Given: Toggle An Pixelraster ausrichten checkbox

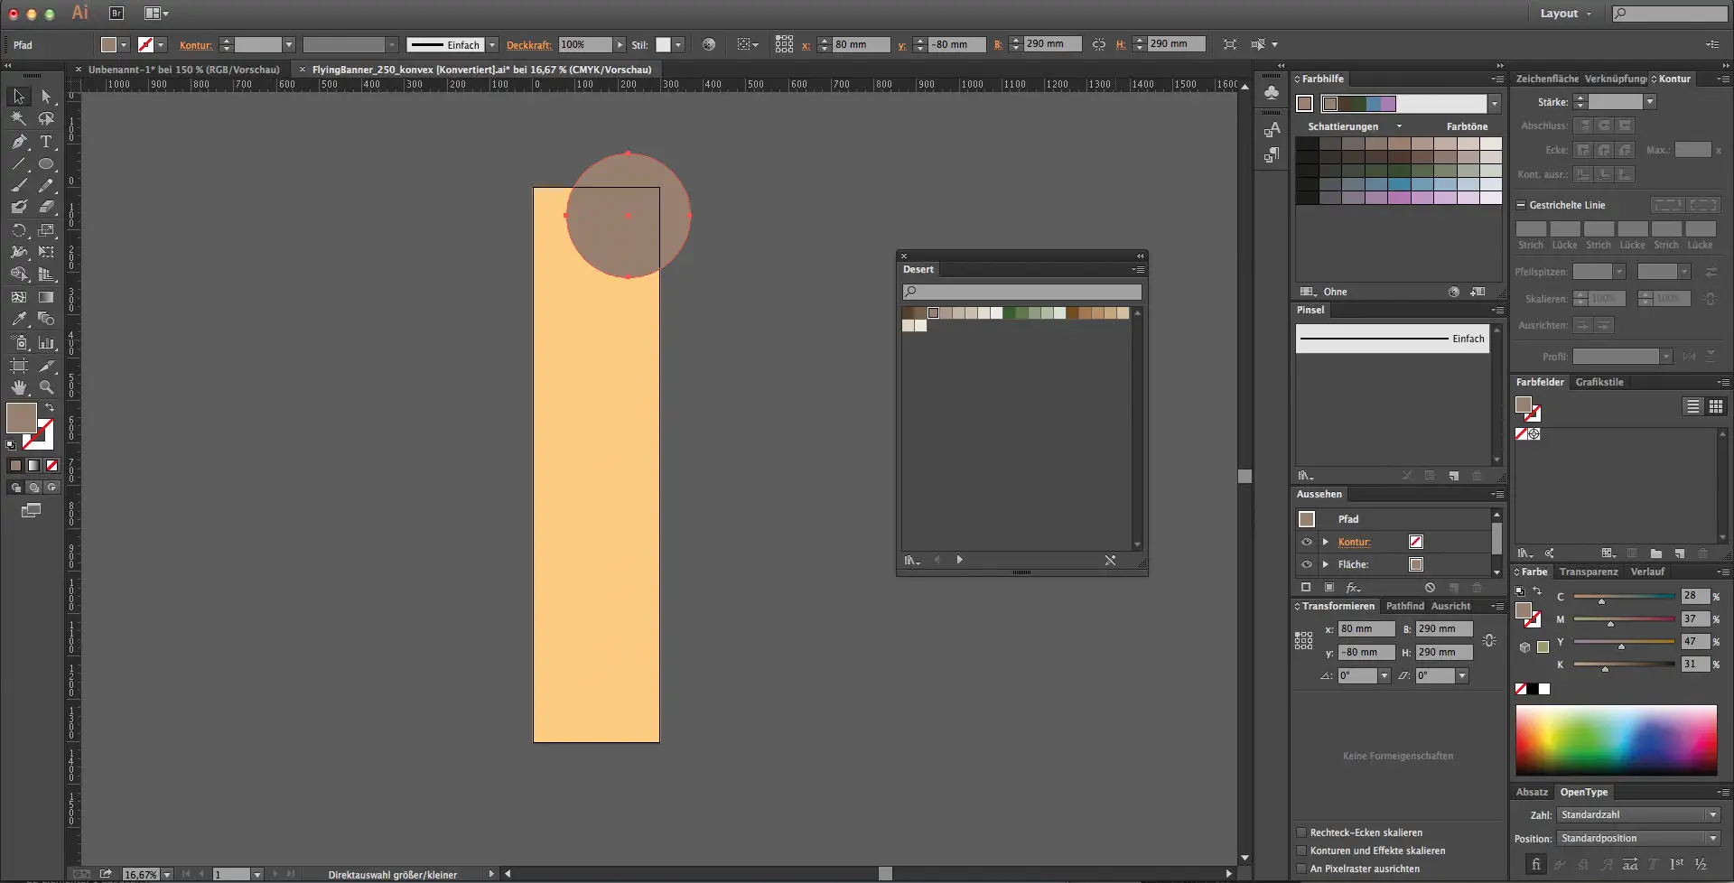Looking at the screenshot, I should pyautogui.click(x=1301, y=869).
